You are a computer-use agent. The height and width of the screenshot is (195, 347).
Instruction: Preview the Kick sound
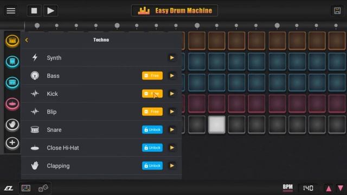click(172, 94)
